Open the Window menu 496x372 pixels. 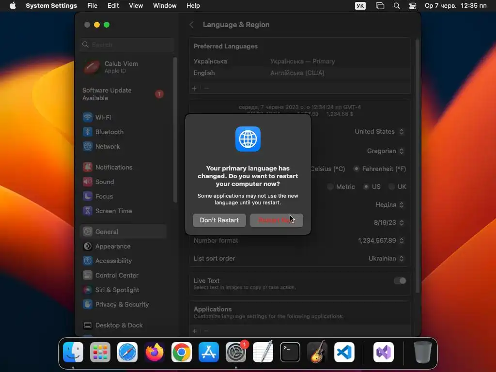click(x=165, y=6)
